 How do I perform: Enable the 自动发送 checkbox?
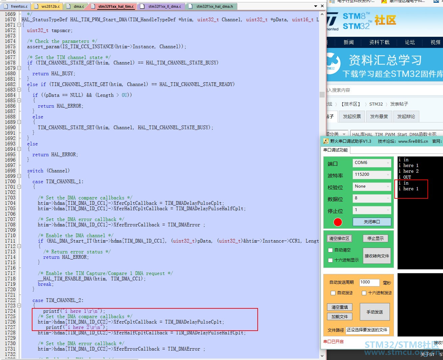333,293
